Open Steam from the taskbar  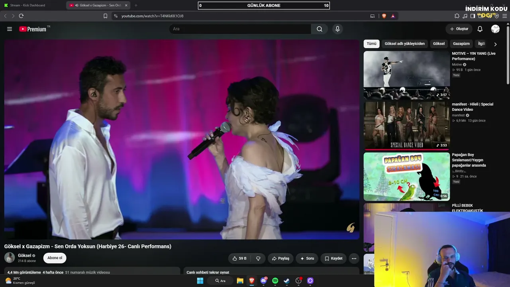point(286,281)
